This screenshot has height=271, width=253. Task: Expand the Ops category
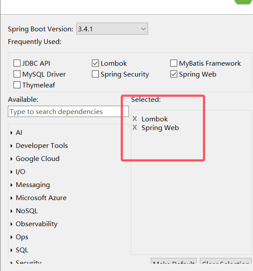point(11,237)
